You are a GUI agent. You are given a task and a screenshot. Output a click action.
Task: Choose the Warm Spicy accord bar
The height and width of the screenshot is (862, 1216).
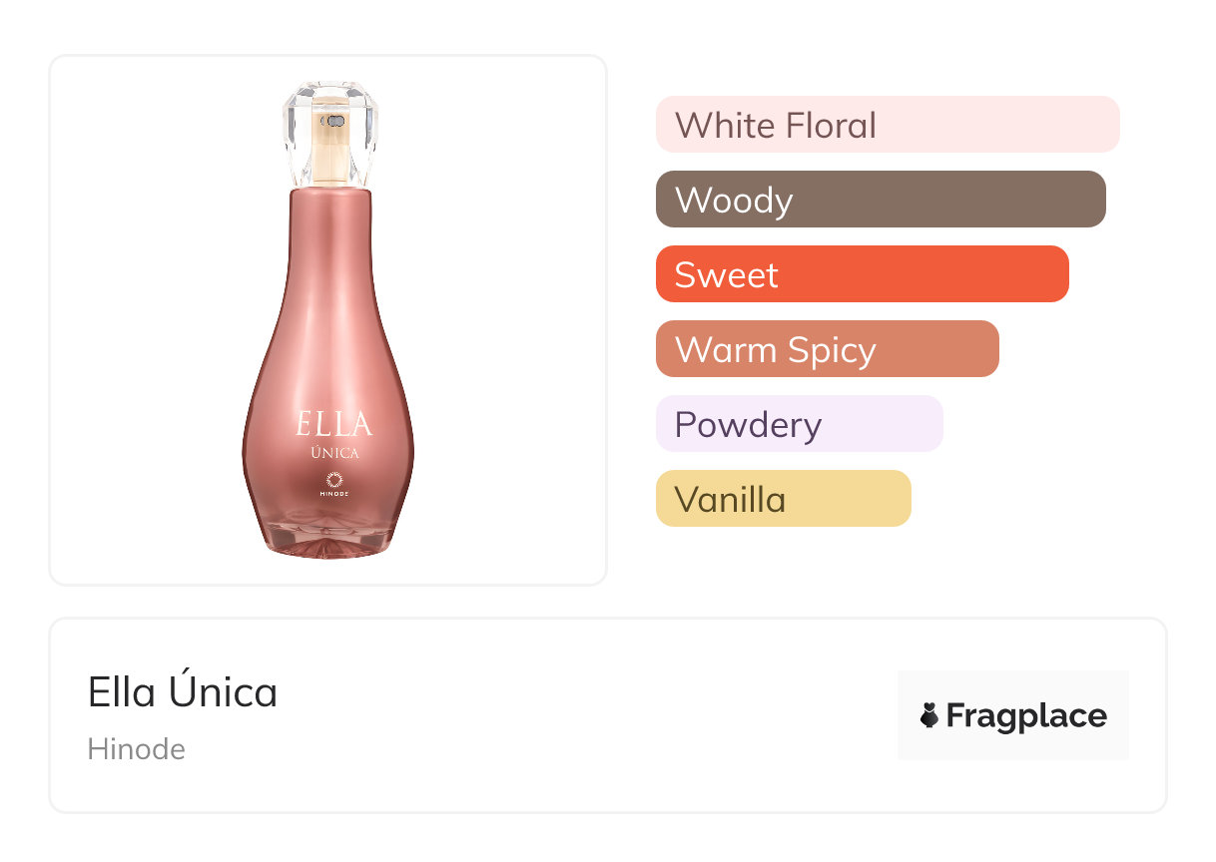(827, 349)
